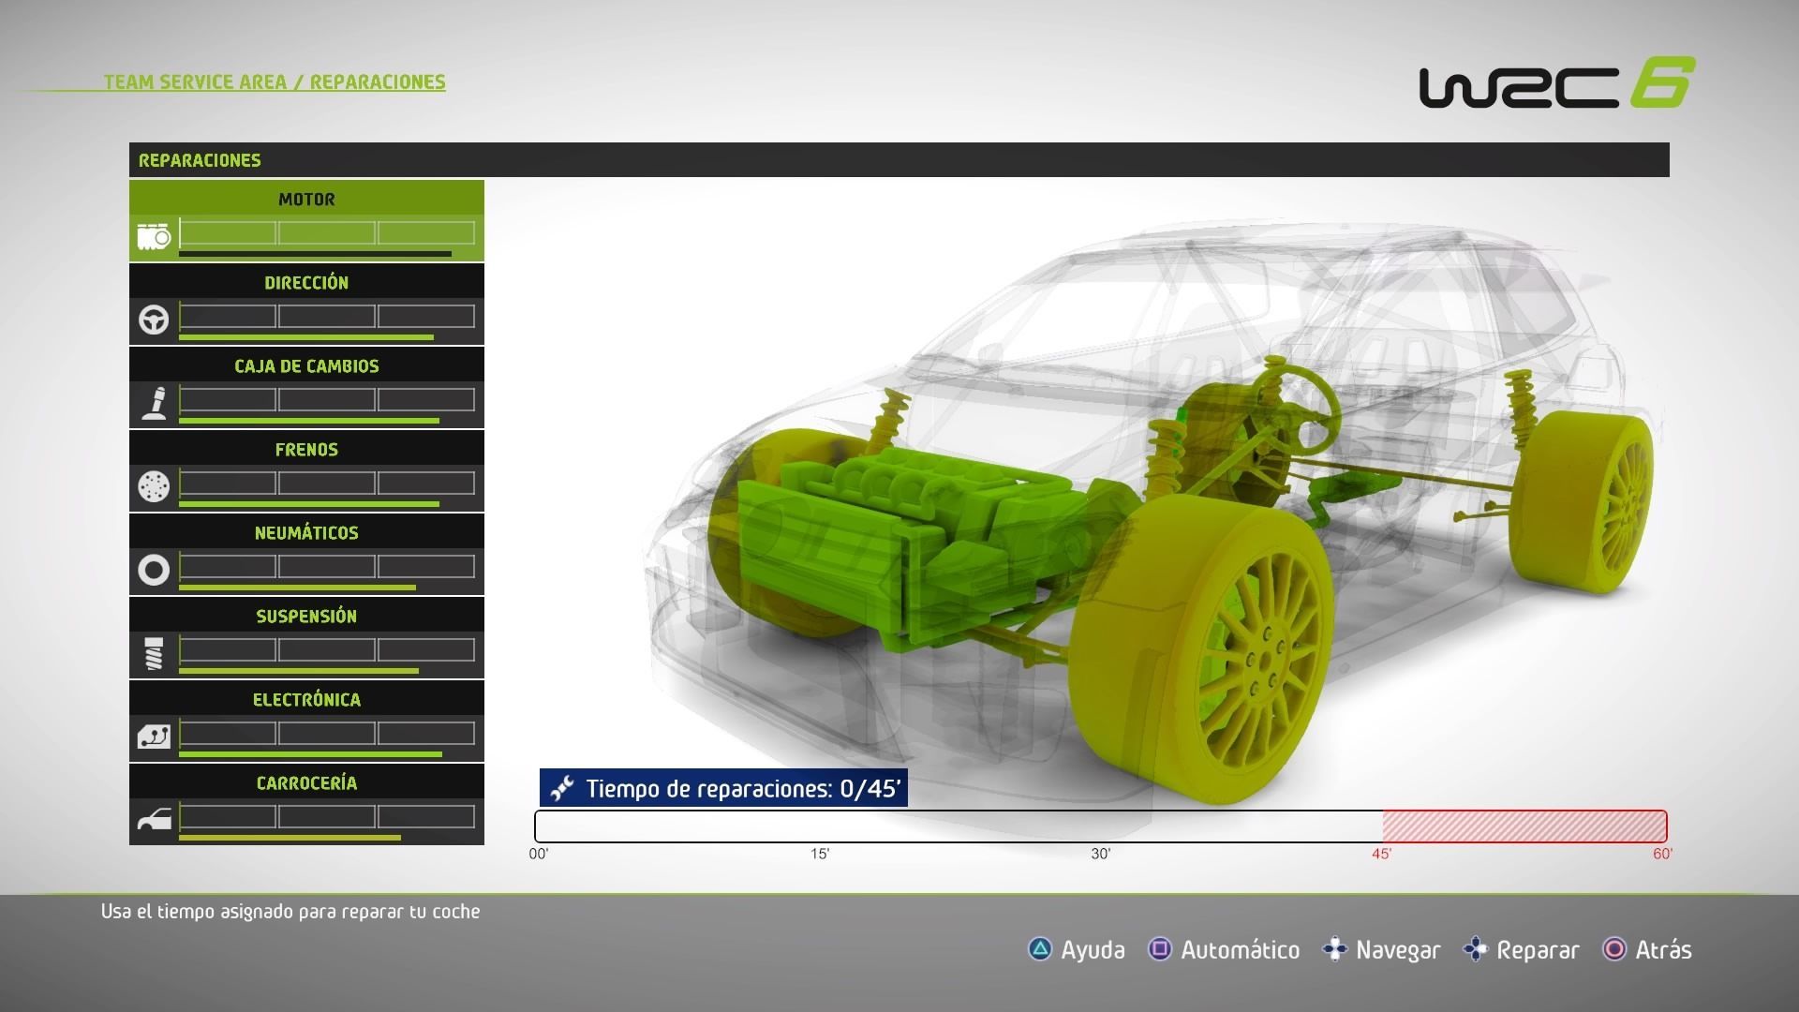Click the brake disc icon under Frenos
1799x1012 pixels.
pos(154,486)
